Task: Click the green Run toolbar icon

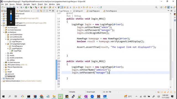Action: click(x=26, y=7)
